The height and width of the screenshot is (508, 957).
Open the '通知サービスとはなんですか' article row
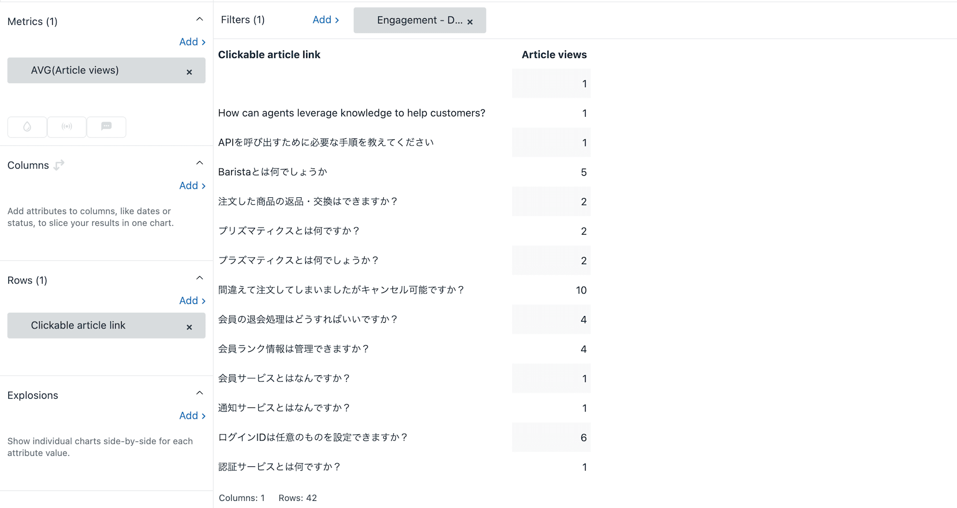[284, 408]
